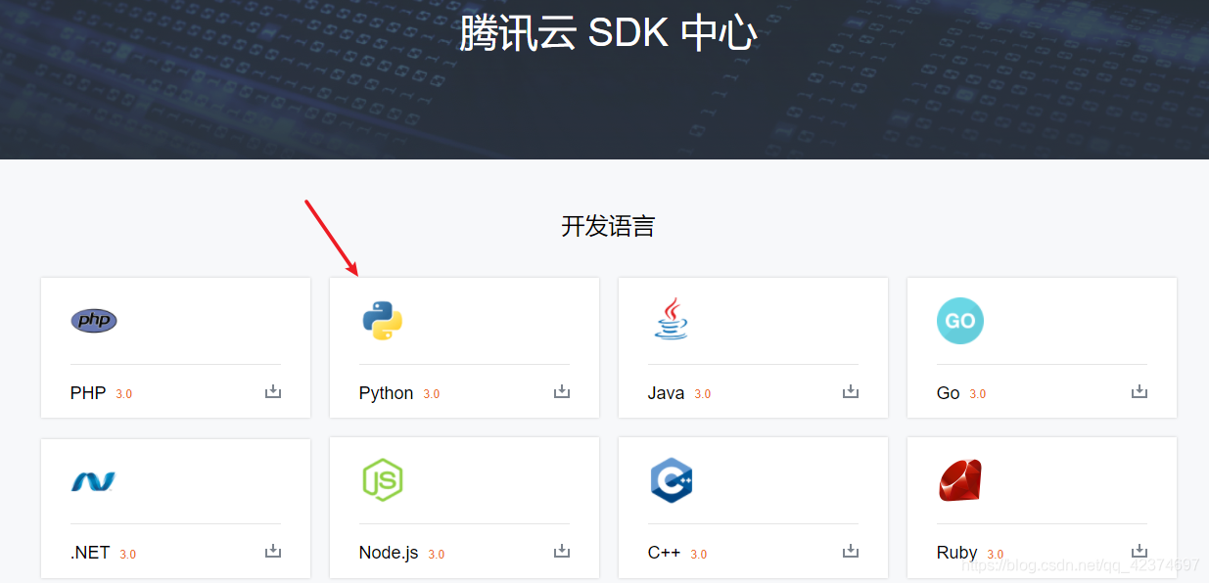This screenshot has height=583, width=1209.
Task: Click the Python snake logo
Action: [x=383, y=320]
